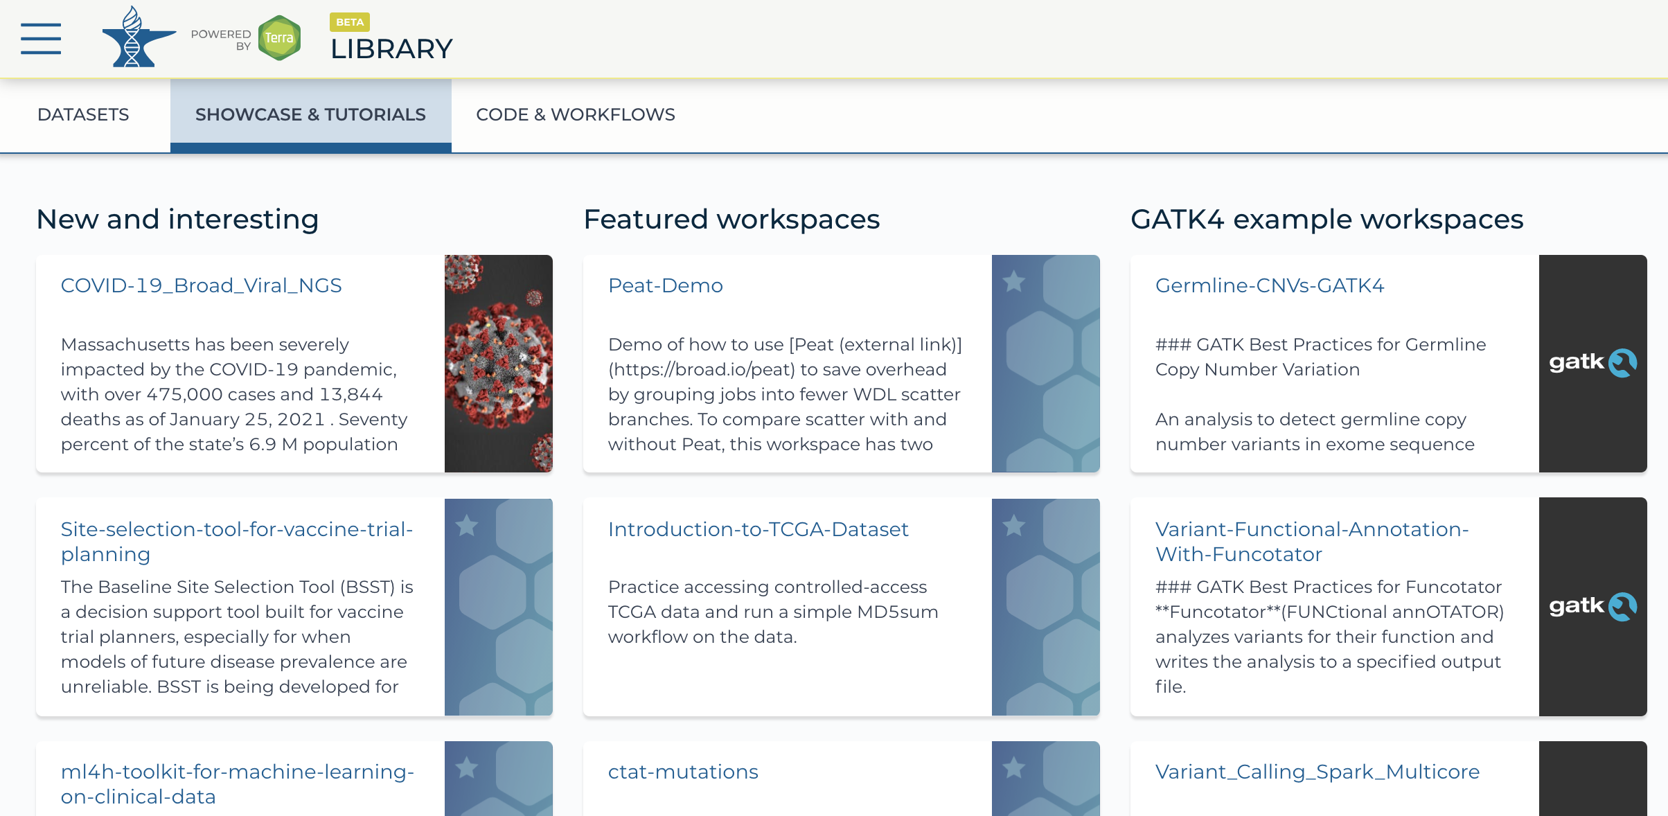Click the Massachusetts COVID-19 description text
The width and height of the screenshot is (1668, 816).
pos(234,394)
